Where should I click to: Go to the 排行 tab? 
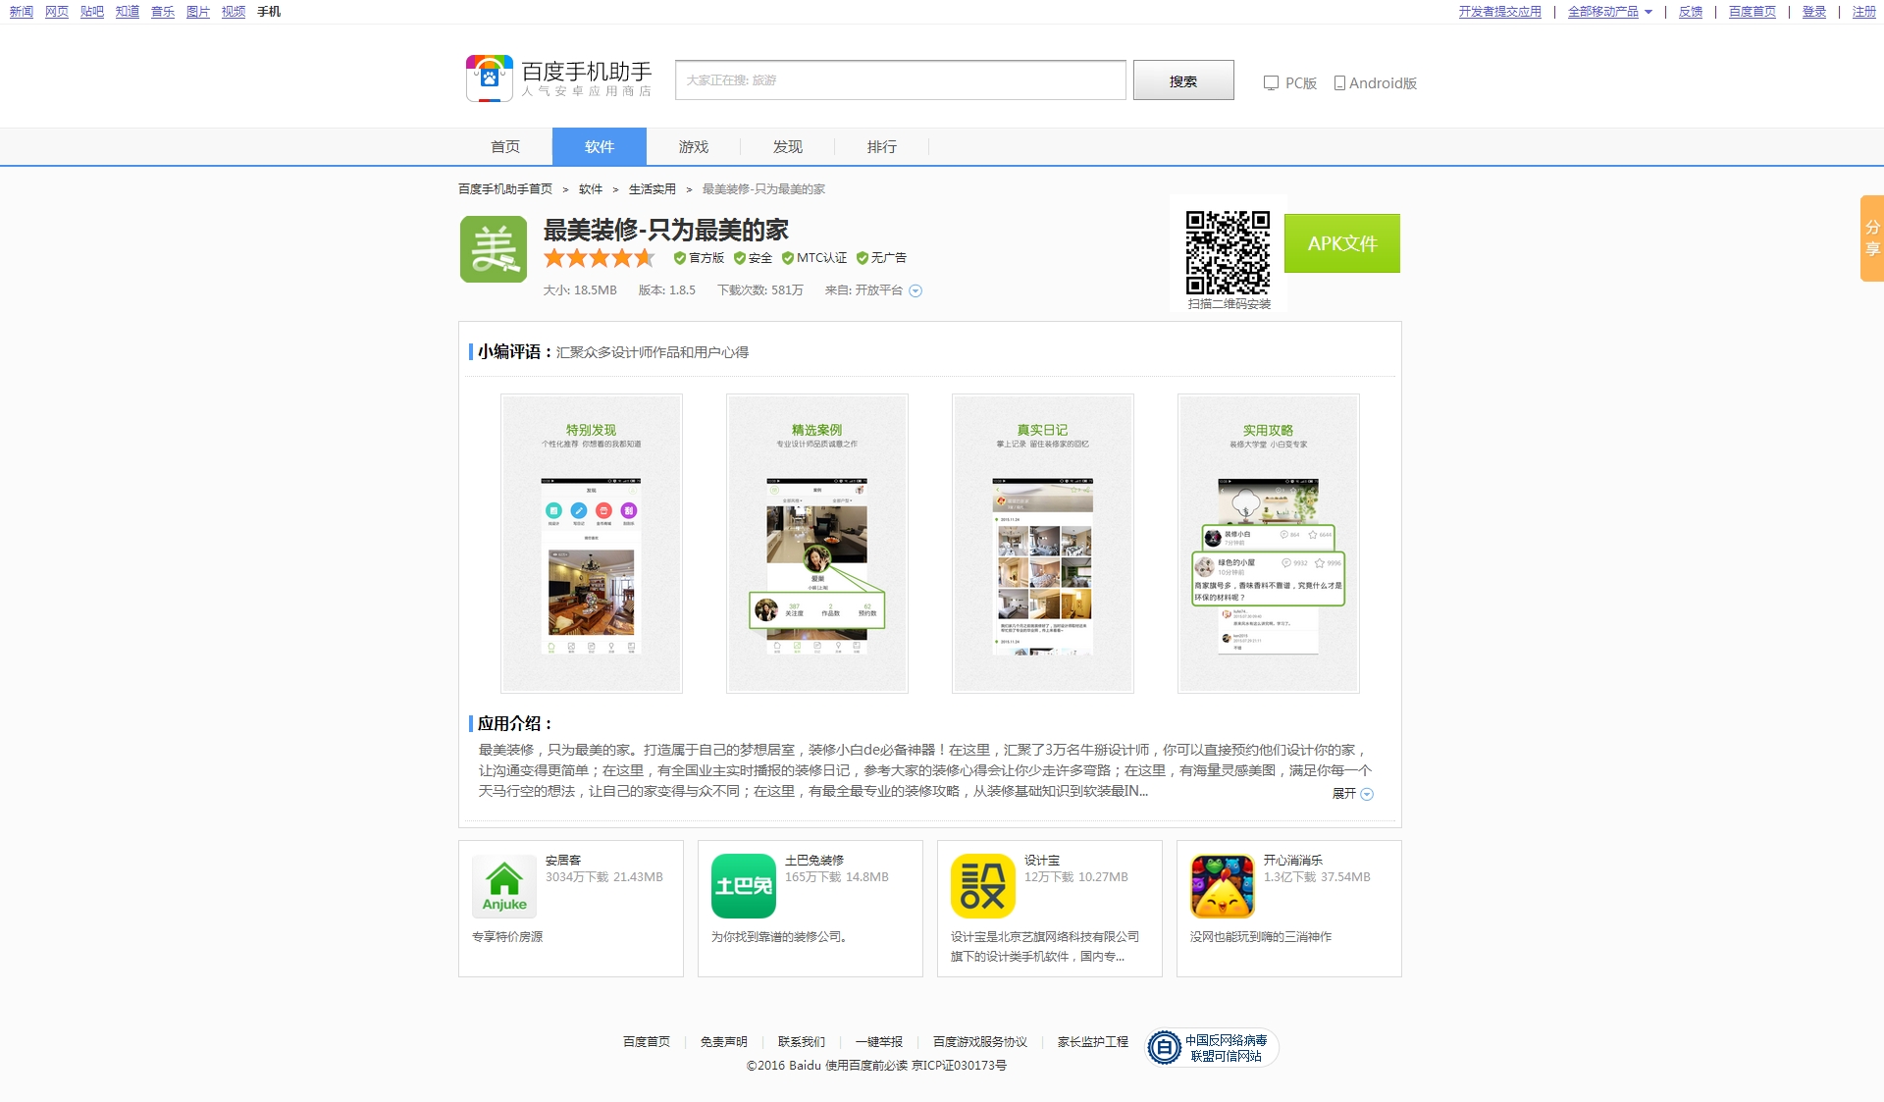pyautogui.click(x=882, y=147)
